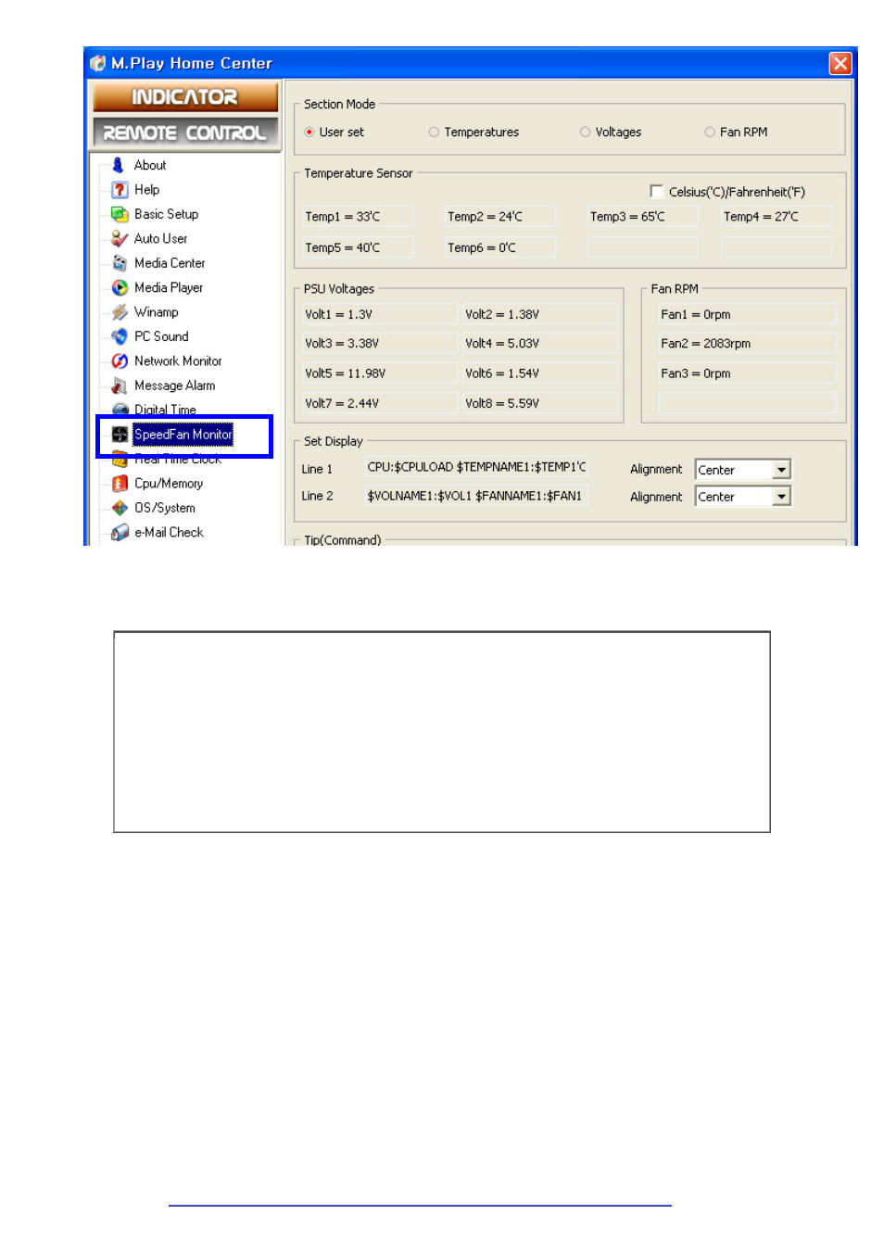Image resolution: width=884 pixels, height=1251 pixels.
Task: Click the PC Sound icon
Action: 120,336
